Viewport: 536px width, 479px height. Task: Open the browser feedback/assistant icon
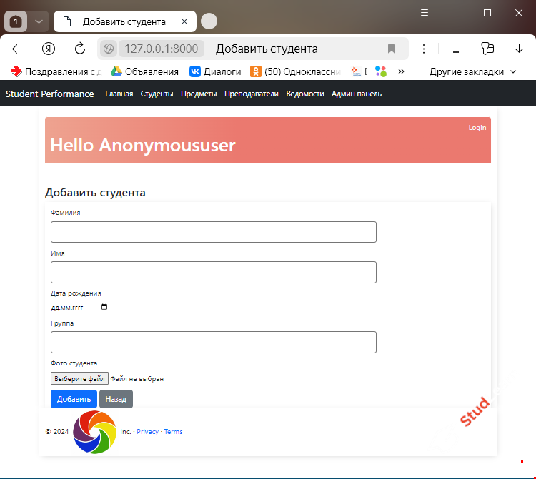487,49
